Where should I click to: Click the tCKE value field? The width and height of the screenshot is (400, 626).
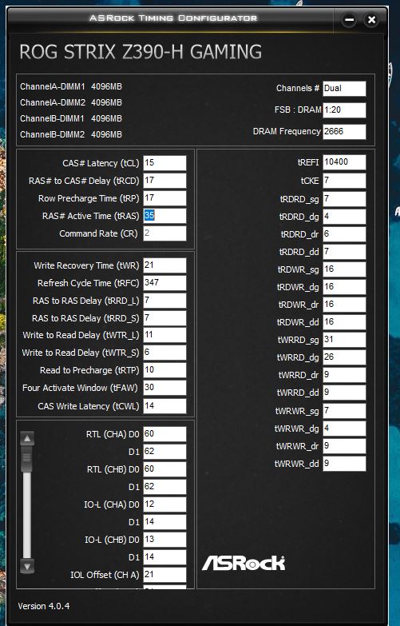(x=344, y=181)
